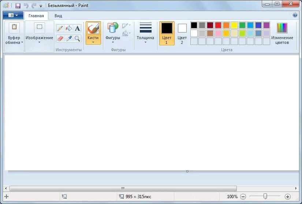This screenshot has width=302, height=204.
Task: Click the Redo arrow in quick access toolbar
Action: [34, 5]
